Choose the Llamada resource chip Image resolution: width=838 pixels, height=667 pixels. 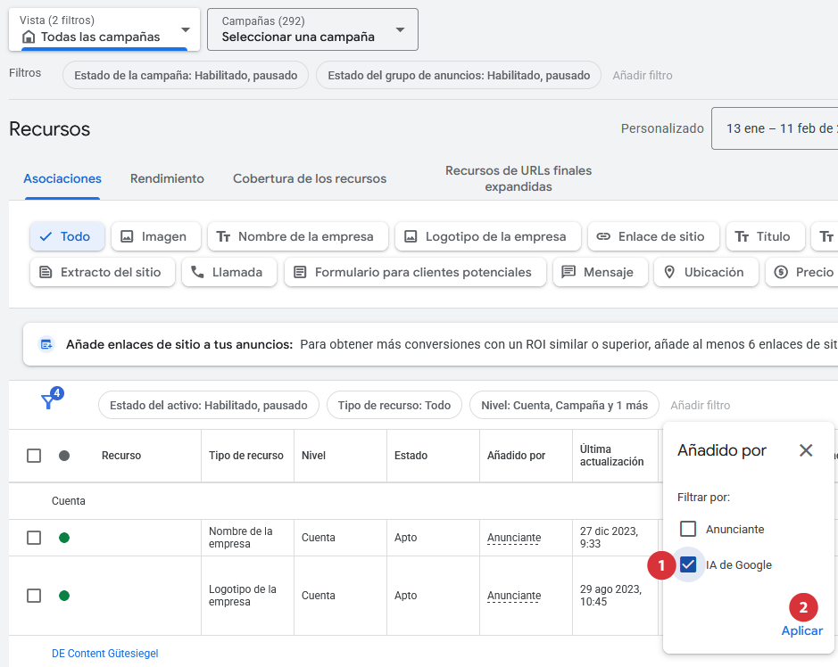pyautogui.click(x=228, y=272)
